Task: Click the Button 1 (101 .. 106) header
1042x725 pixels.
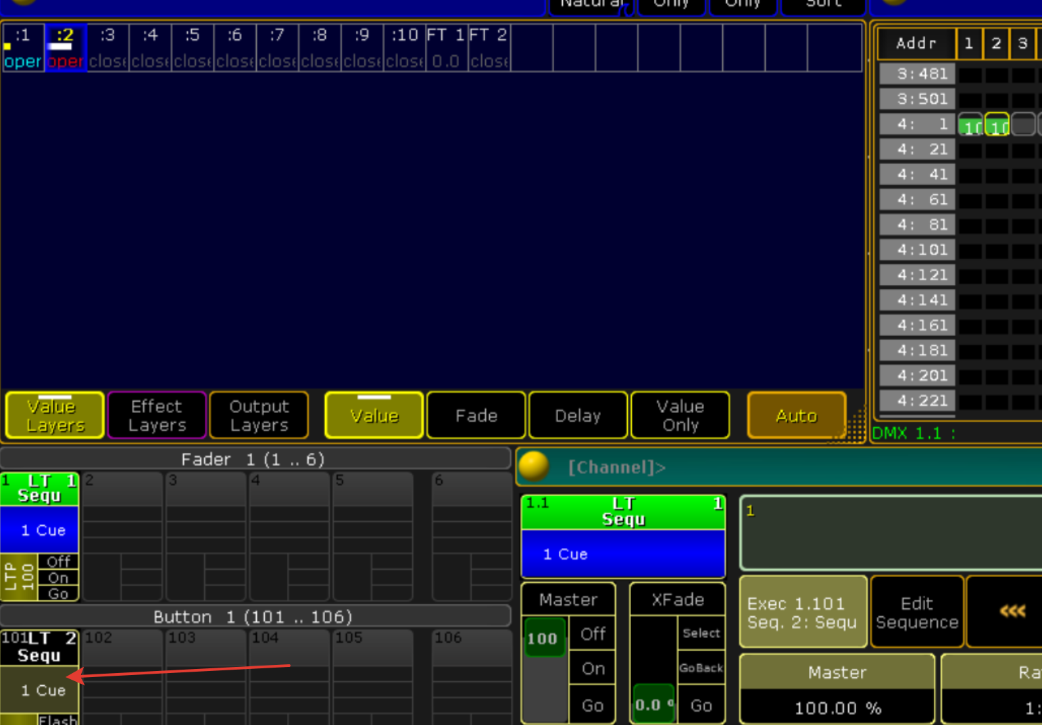Action: pyautogui.click(x=254, y=616)
